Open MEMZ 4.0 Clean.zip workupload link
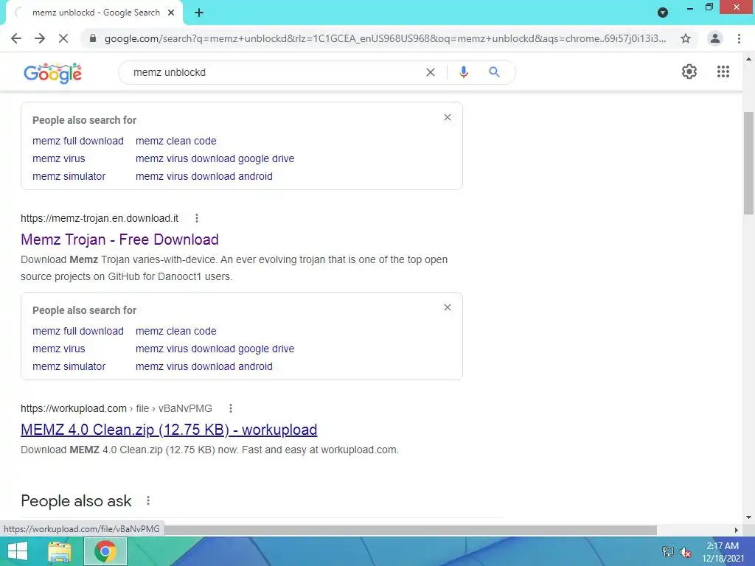 (169, 430)
